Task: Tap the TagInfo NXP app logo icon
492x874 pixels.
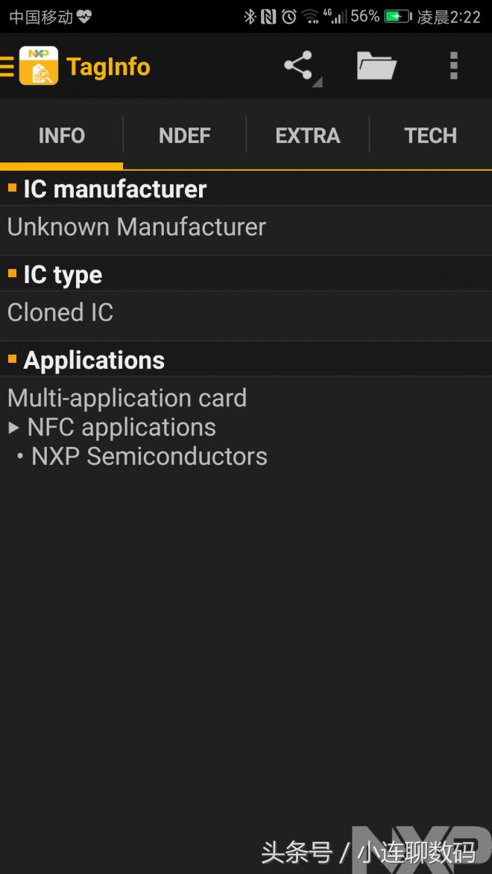Action: coord(39,66)
